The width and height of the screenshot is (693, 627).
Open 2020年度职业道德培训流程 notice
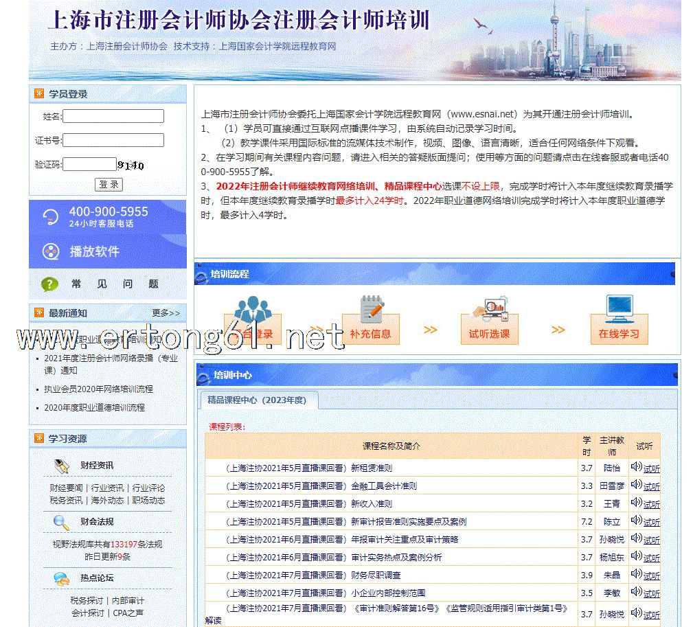point(95,407)
